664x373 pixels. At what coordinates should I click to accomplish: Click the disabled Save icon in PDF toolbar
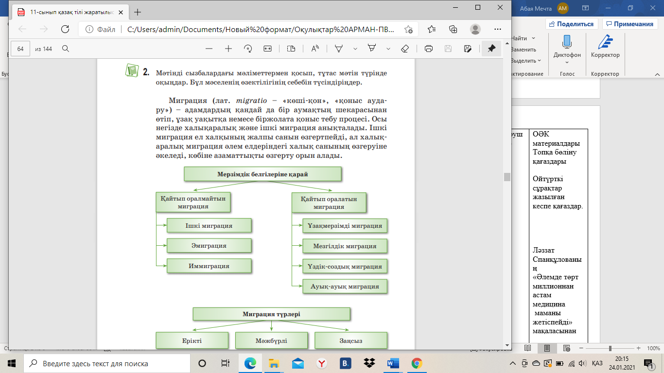[x=448, y=49]
